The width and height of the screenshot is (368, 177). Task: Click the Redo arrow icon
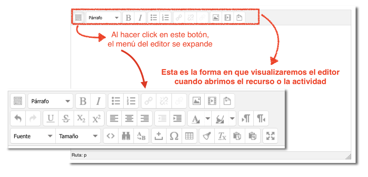pos(33,119)
